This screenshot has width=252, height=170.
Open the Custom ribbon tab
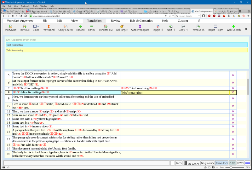point(183,21)
